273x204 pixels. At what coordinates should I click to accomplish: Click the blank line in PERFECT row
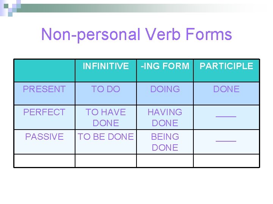pyautogui.click(x=226, y=115)
